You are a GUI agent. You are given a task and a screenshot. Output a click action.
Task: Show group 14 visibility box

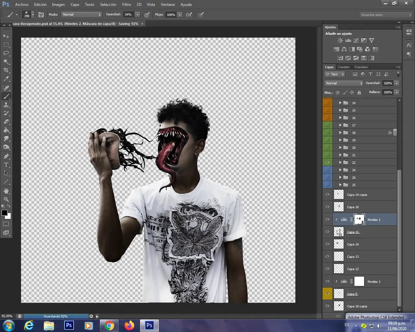click(x=327, y=102)
